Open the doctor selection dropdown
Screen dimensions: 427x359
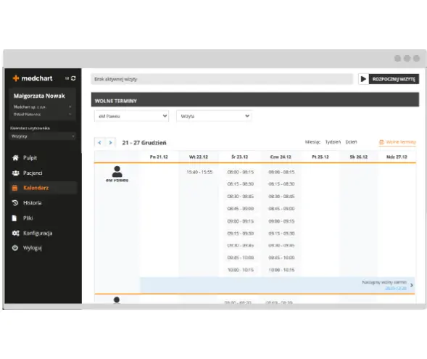point(131,116)
